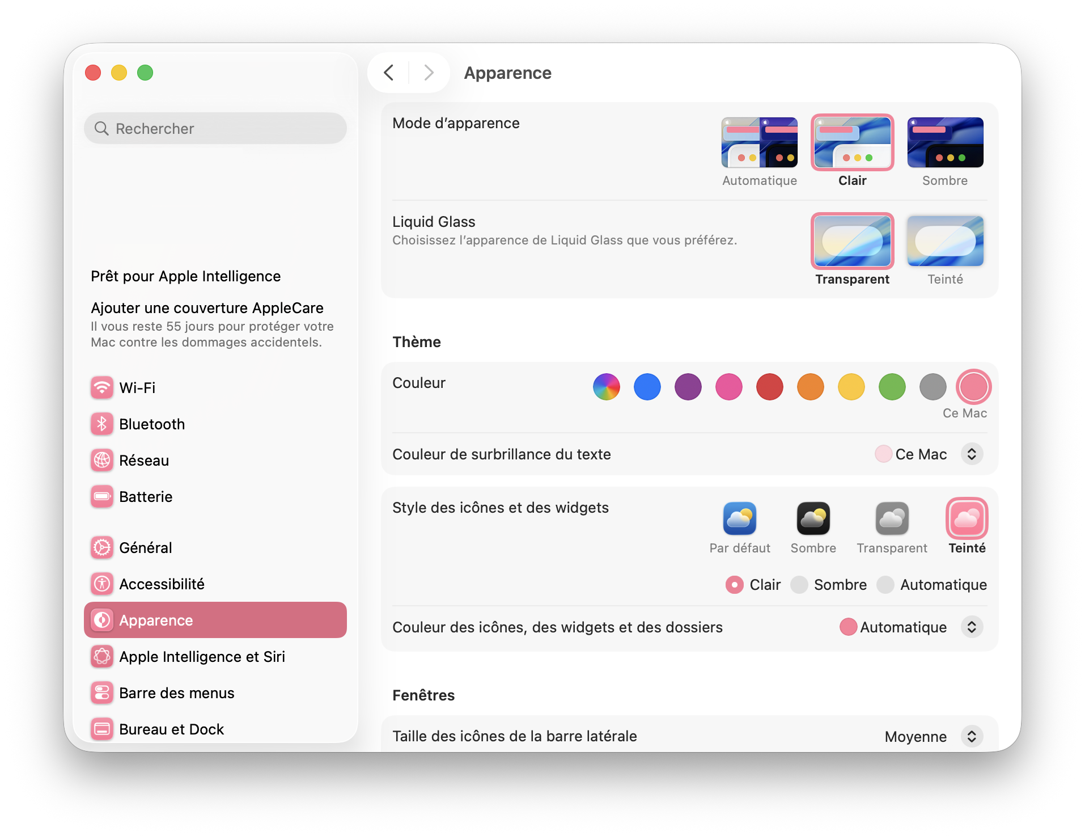Screen dimensions: 1085x836
Task: Go to Apple Intelligence et Siri pane
Action: (202, 657)
